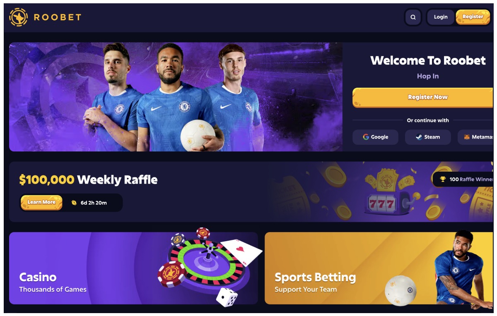Image resolution: width=497 pixels, height=316 pixels.
Task: Open the Casino Thousands of Games tile
Action: (133, 268)
